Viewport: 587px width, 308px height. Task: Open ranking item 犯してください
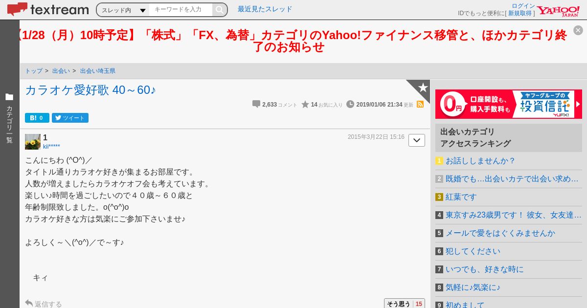click(473, 251)
